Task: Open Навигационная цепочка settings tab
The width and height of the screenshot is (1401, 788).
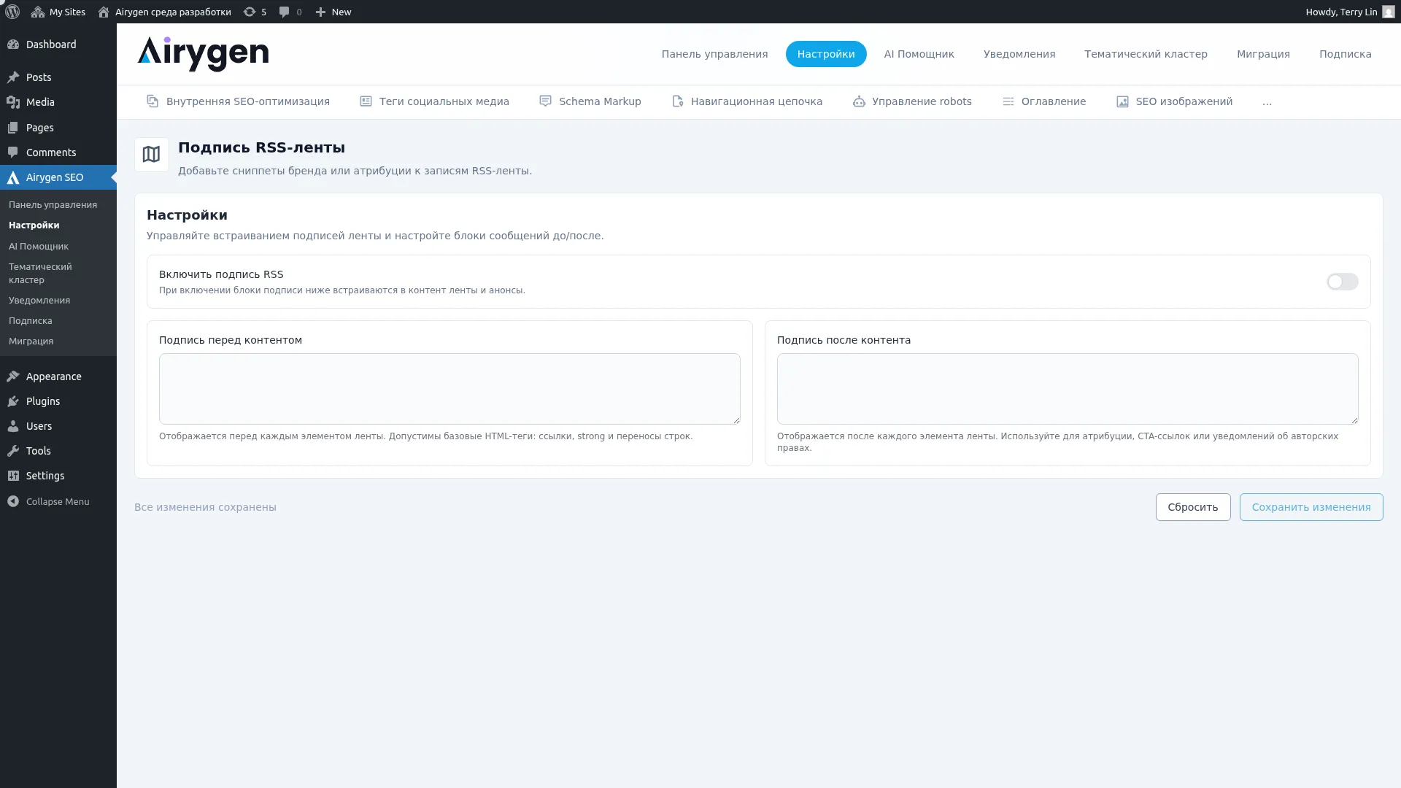Action: coord(747,101)
